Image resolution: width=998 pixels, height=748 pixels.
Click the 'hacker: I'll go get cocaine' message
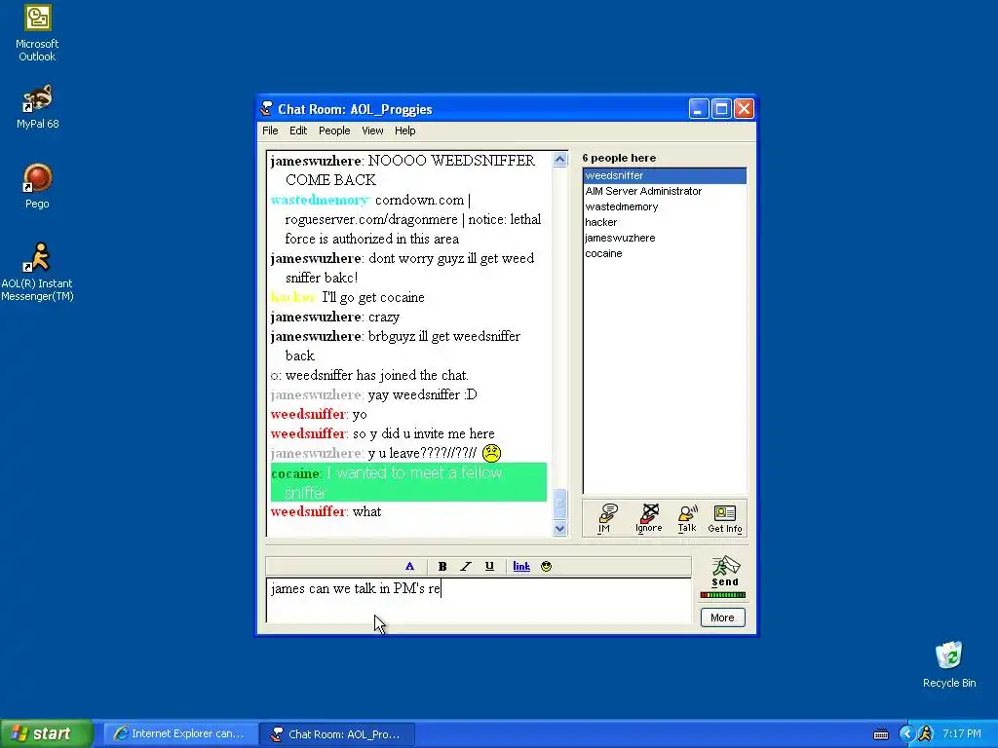[x=348, y=297]
